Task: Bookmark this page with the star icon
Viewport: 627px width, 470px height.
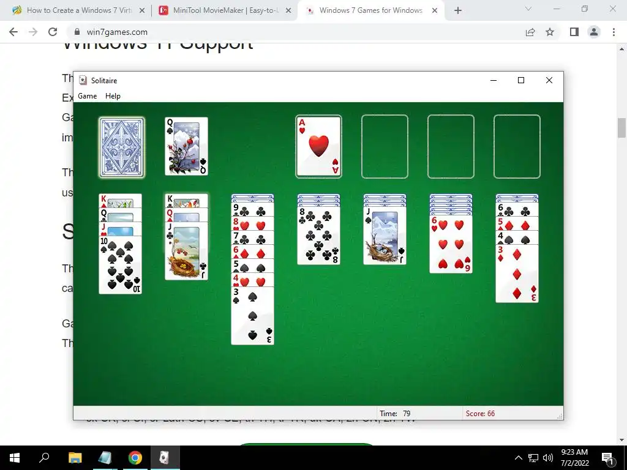Action: coord(550,32)
